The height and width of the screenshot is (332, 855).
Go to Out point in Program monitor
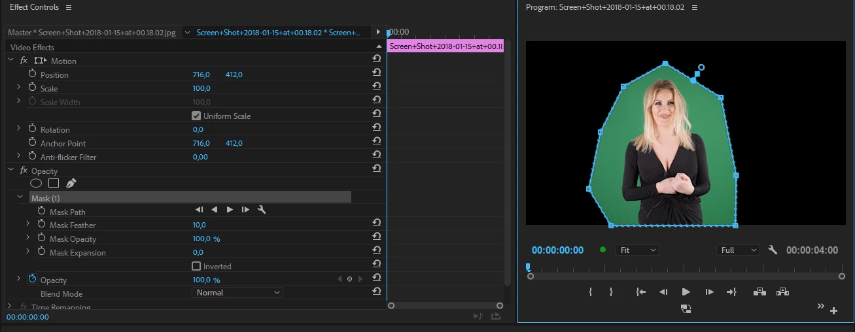[731, 292]
